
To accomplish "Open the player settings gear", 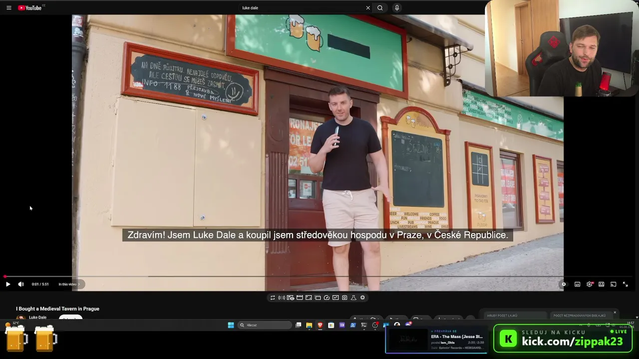I will 590,284.
